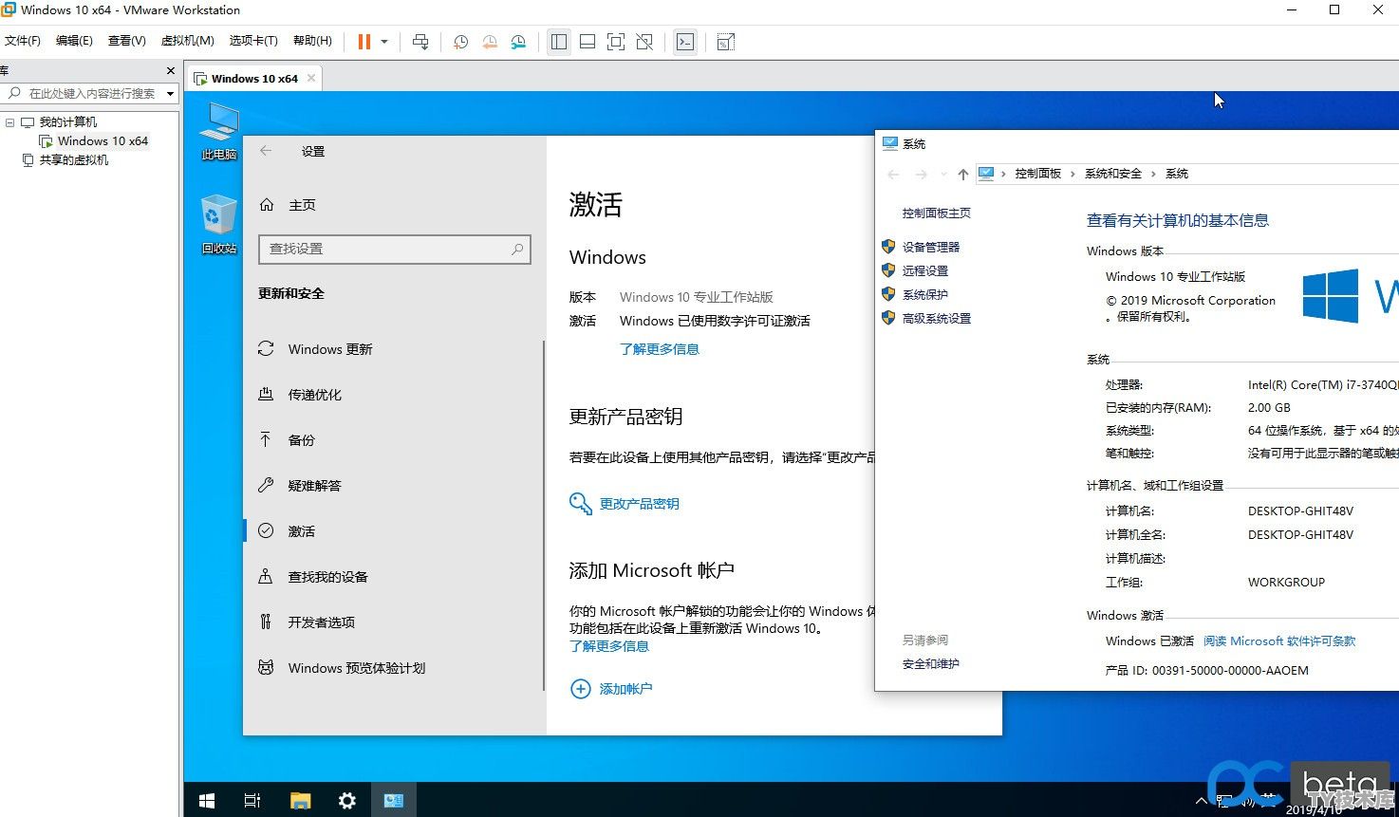Pause the virtual machine with the orange button
This screenshot has width=1399, height=817.
coord(364,42)
